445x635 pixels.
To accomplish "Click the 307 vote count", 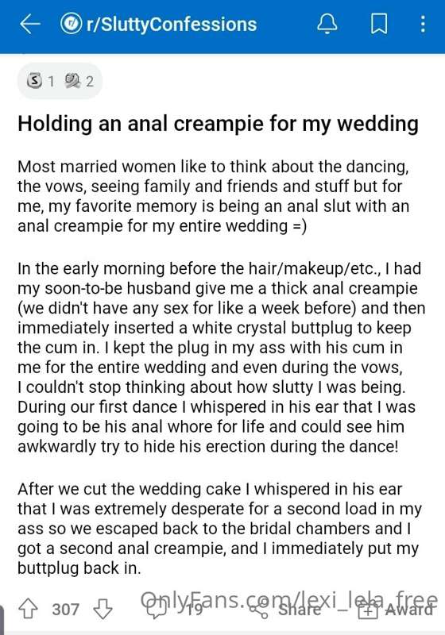I will tap(65, 609).
